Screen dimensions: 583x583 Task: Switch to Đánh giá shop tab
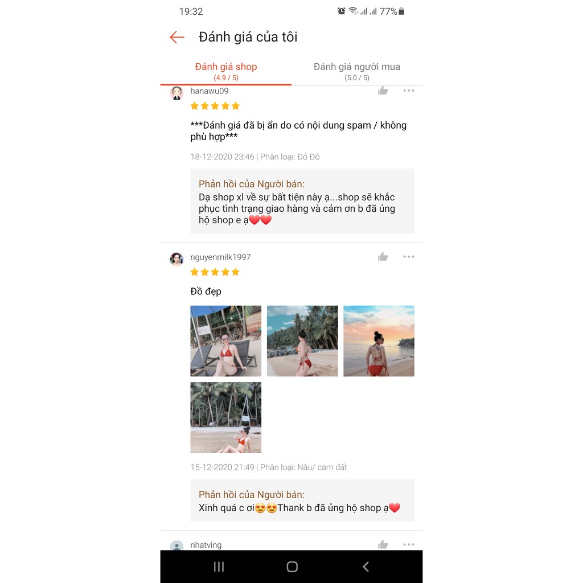(225, 71)
